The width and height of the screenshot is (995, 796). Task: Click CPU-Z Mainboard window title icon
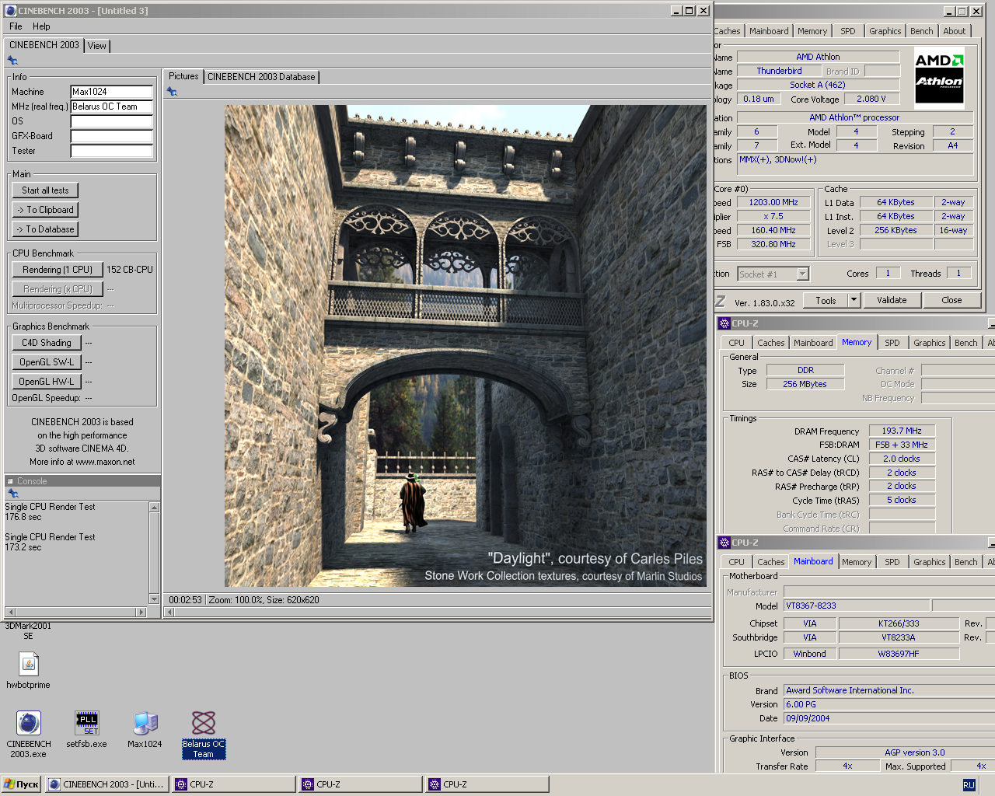(x=724, y=543)
